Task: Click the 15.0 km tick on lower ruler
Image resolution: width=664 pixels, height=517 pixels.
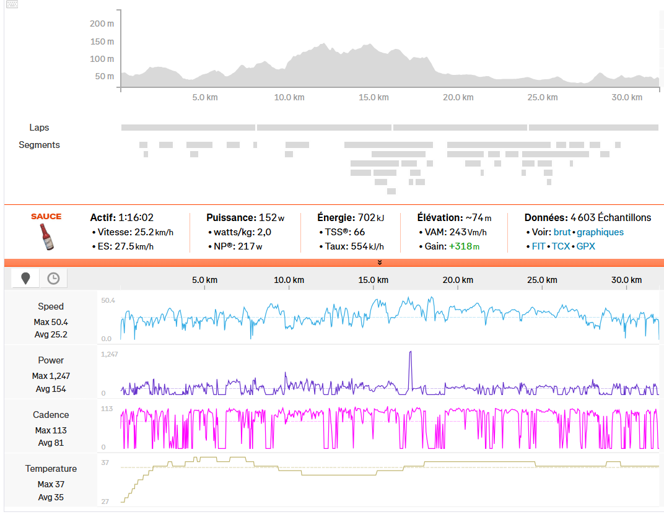Action: tap(373, 280)
